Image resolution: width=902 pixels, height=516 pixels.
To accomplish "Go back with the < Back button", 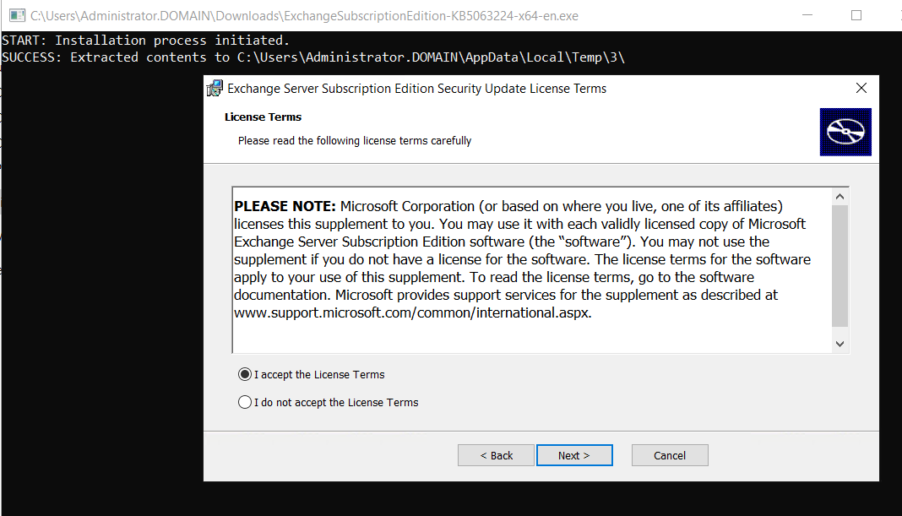I will point(496,455).
